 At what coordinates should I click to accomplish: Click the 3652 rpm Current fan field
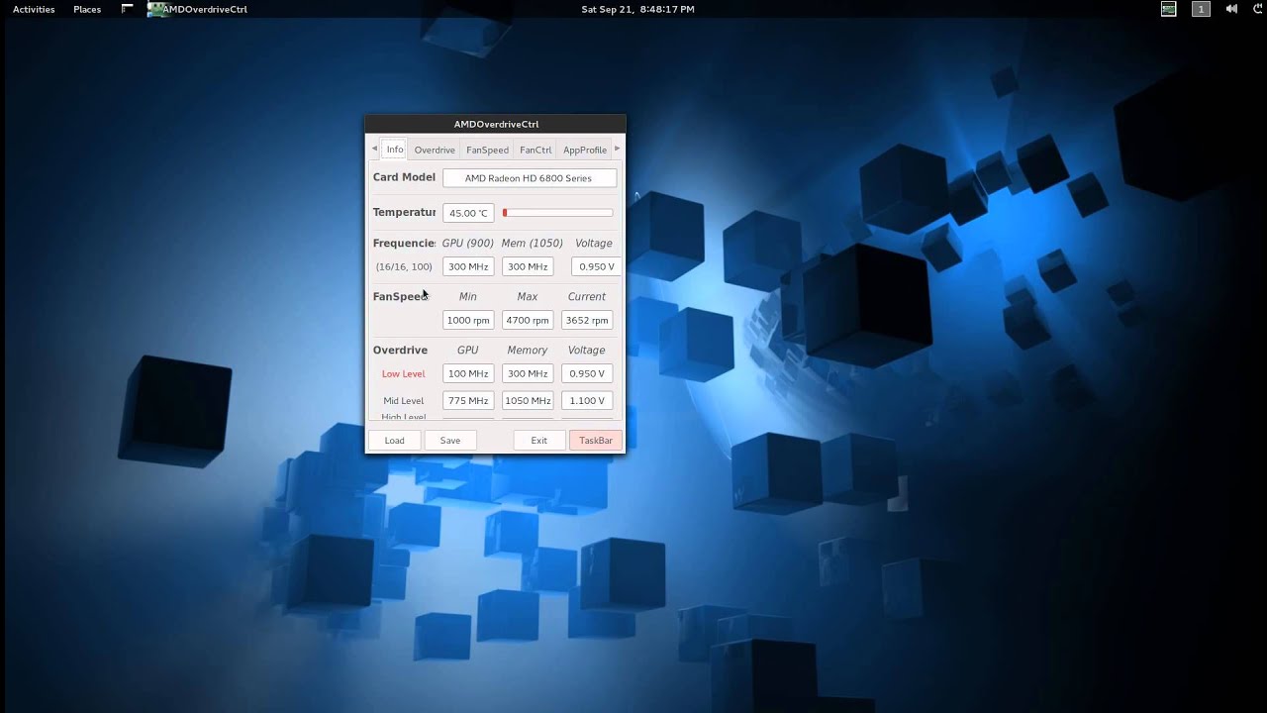coord(587,320)
